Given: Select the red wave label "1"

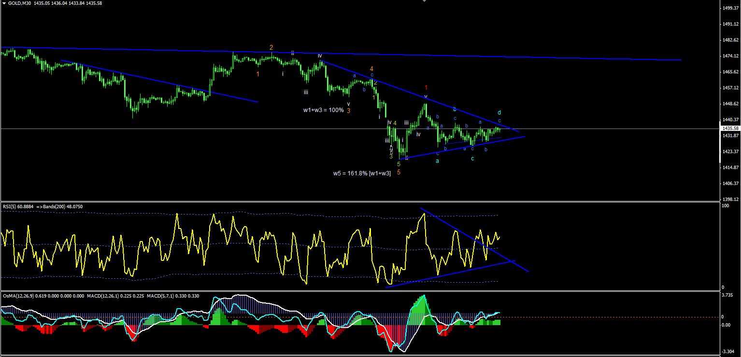Looking at the screenshot, I should (426, 87).
